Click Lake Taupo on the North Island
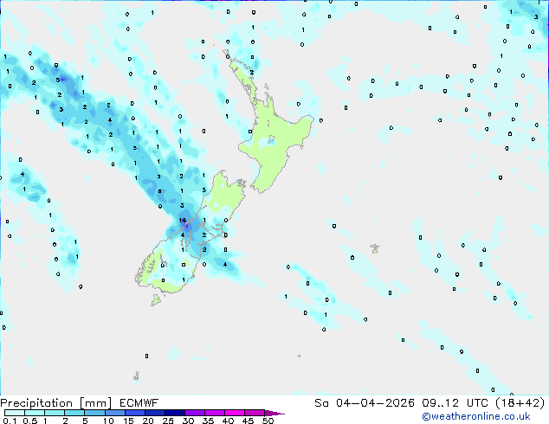 tap(271, 141)
